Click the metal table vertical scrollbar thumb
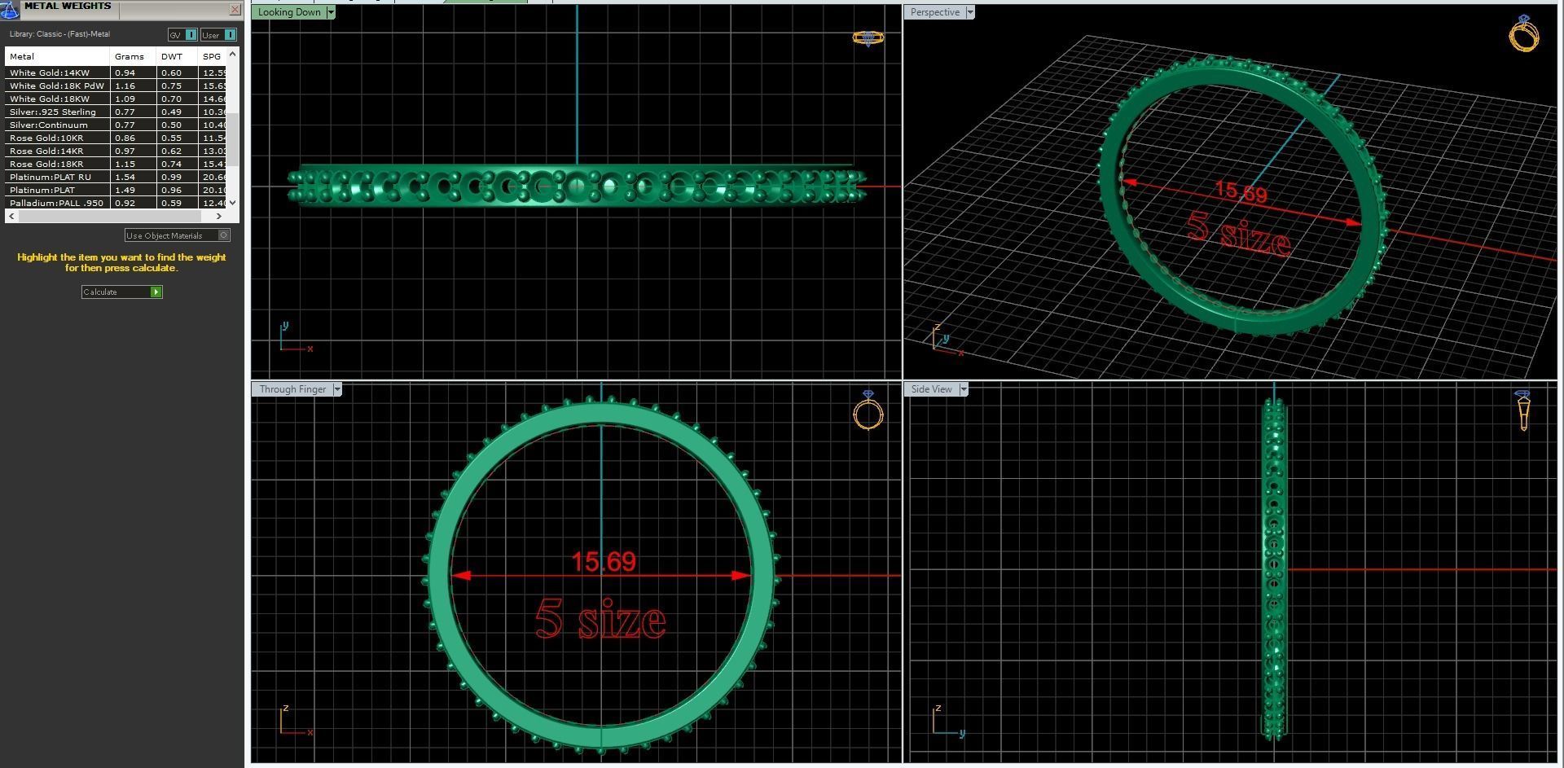This screenshot has width=1564, height=768. [x=233, y=139]
